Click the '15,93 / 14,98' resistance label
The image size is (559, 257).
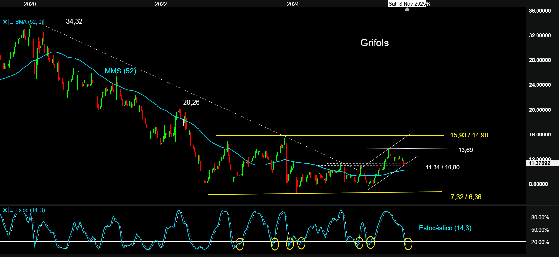[x=469, y=135]
